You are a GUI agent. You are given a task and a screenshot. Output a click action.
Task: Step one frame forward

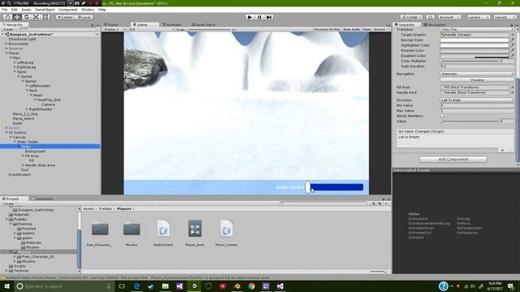click(269, 17)
